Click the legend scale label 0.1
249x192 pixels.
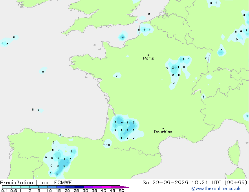(x=4, y=190)
